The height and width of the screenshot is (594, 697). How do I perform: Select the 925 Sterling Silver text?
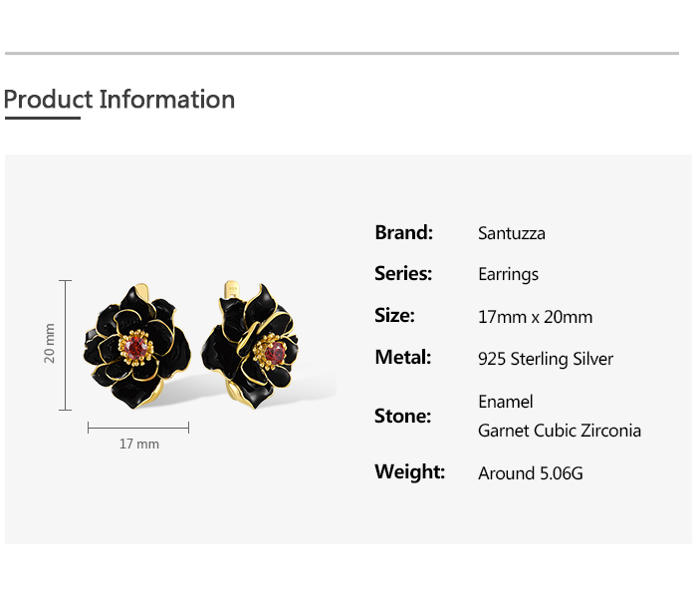546,359
